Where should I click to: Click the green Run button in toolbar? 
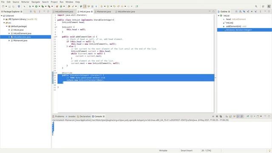coord(36,6)
